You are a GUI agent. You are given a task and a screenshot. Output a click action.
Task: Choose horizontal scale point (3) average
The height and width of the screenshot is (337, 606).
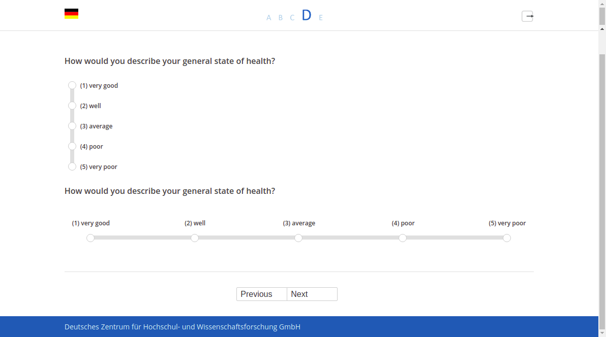click(x=298, y=238)
